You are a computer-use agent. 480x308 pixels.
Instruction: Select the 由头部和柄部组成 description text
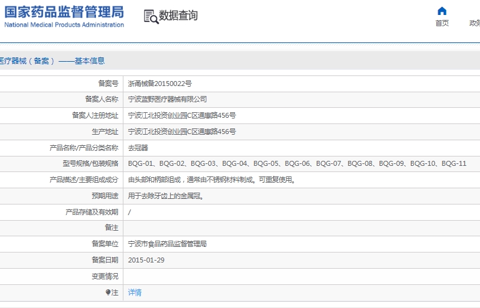click(212, 180)
